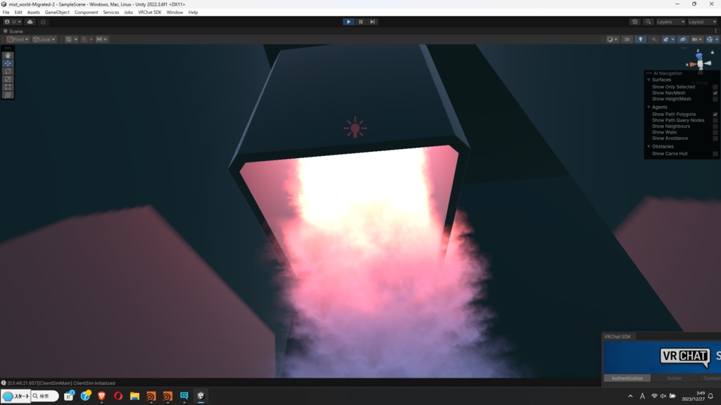
Task: Select the Rect transform tool
Action: tap(8, 86)
